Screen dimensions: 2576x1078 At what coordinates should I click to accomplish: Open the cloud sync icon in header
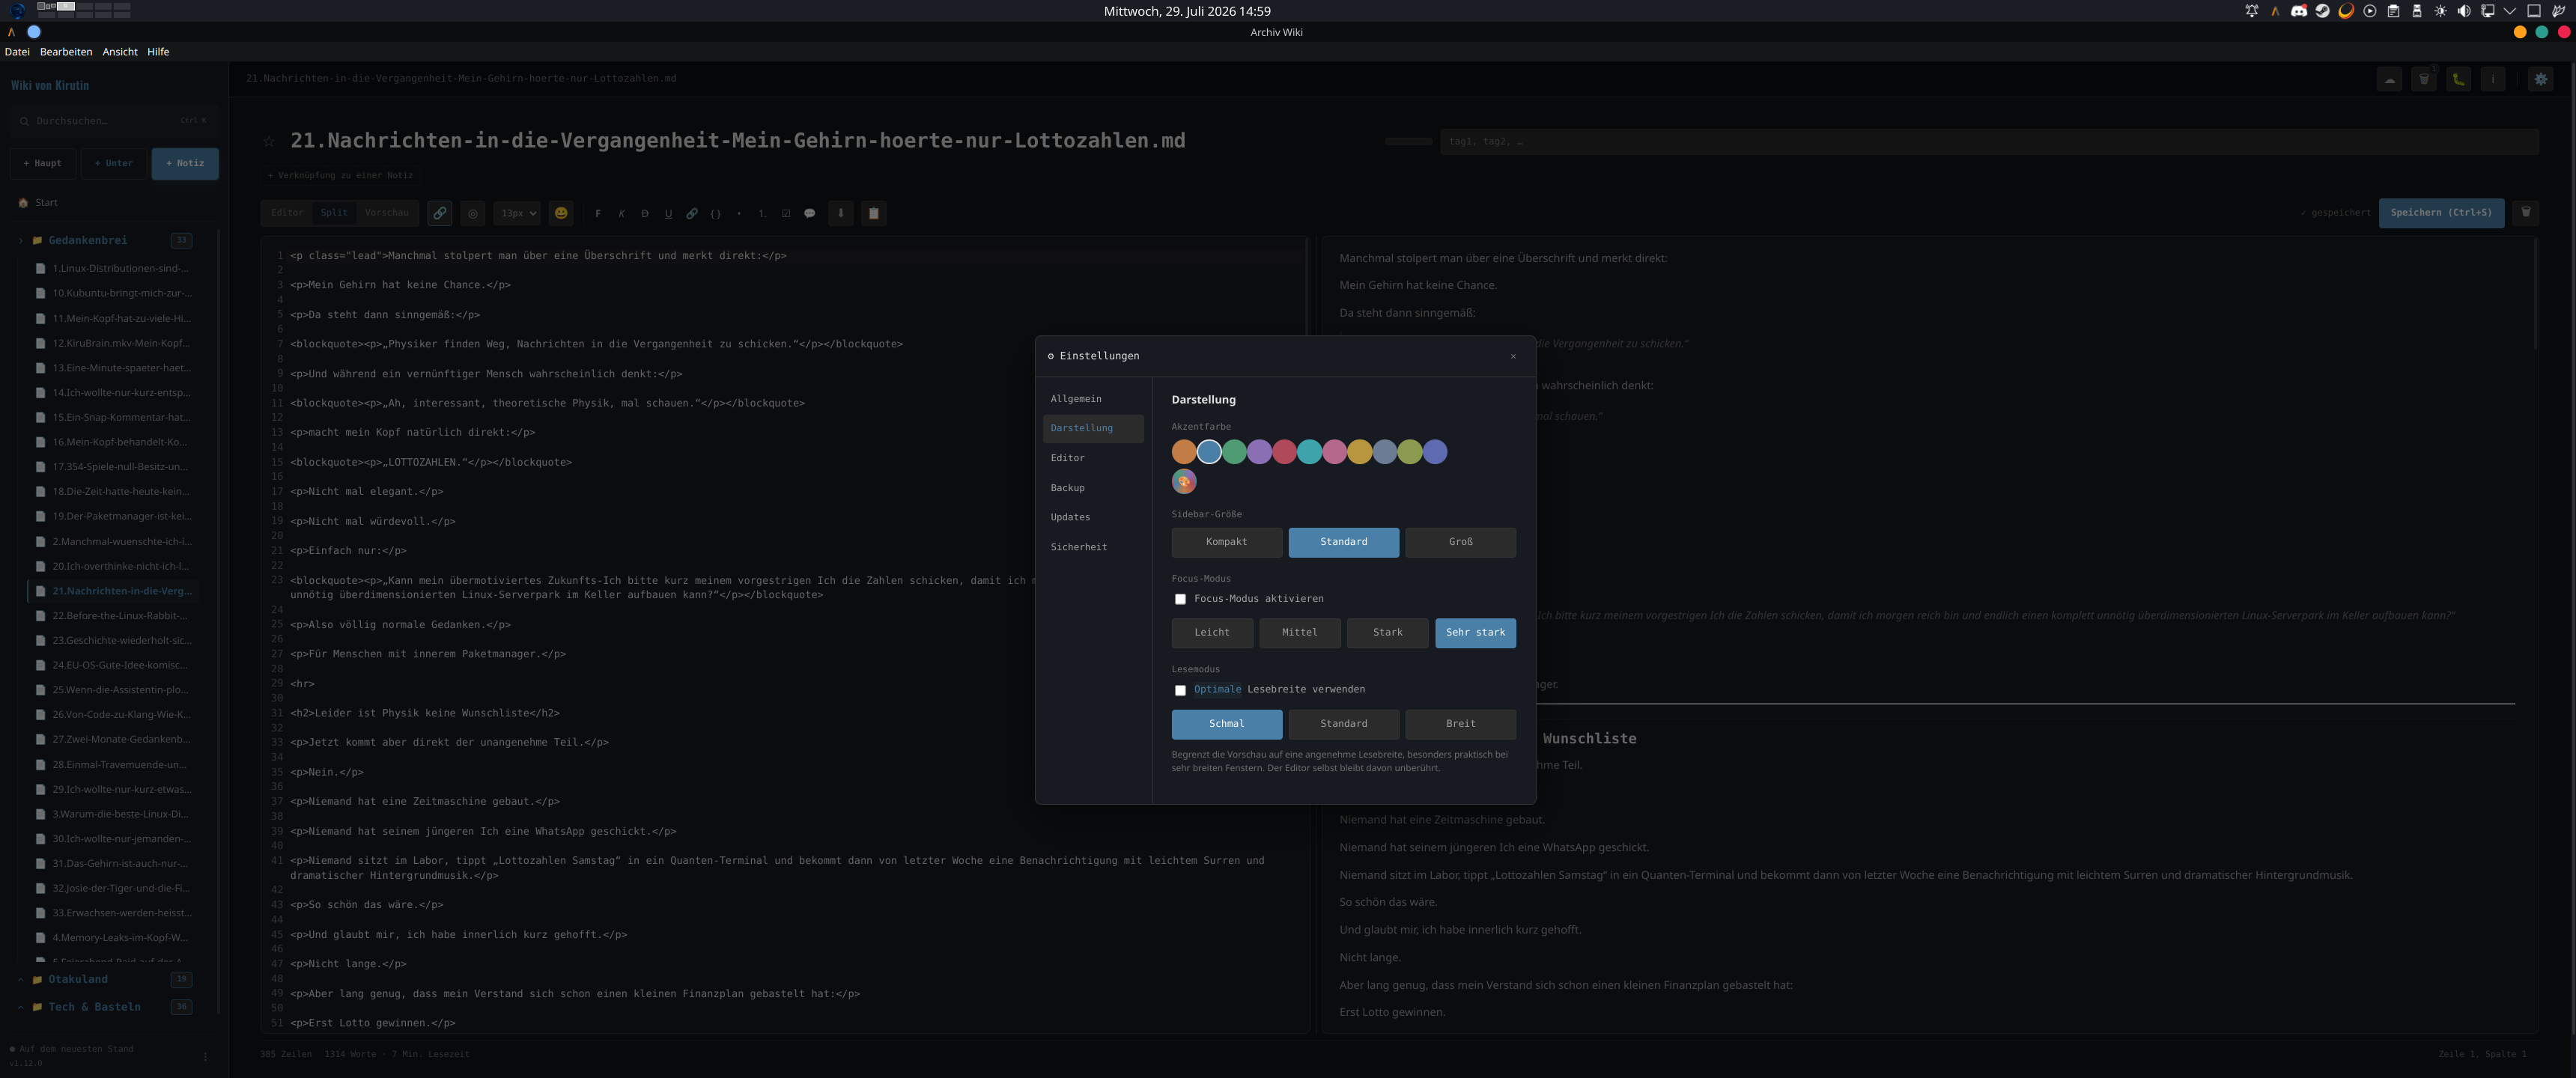[2389, 79]
